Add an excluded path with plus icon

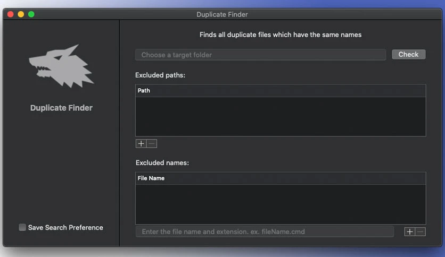(141, 143)
